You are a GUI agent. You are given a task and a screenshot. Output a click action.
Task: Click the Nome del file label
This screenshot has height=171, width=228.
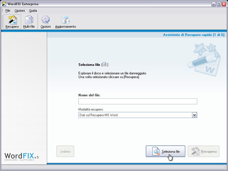pyautogui.click(x=90, y=95)
